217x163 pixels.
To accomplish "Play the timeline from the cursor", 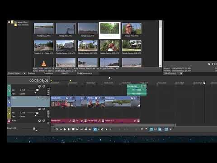I will click(65, 129).
